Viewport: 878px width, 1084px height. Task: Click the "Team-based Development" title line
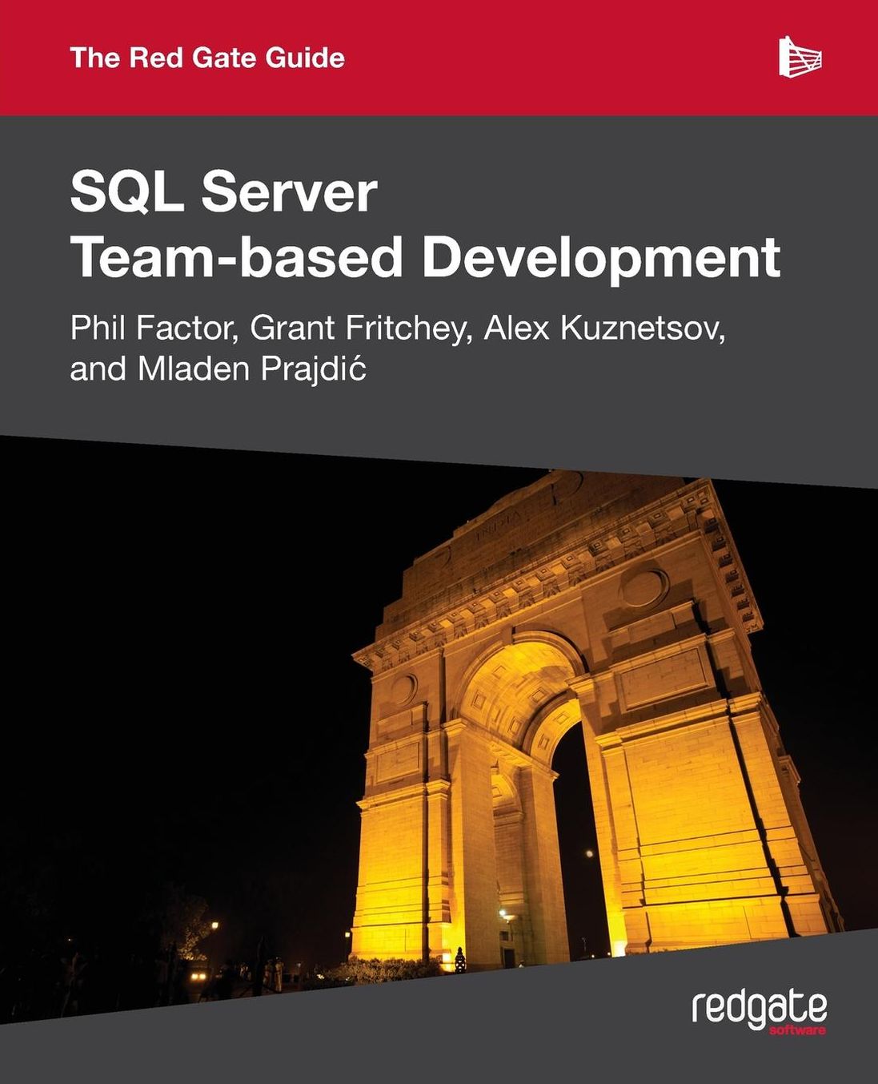[425, 257]
